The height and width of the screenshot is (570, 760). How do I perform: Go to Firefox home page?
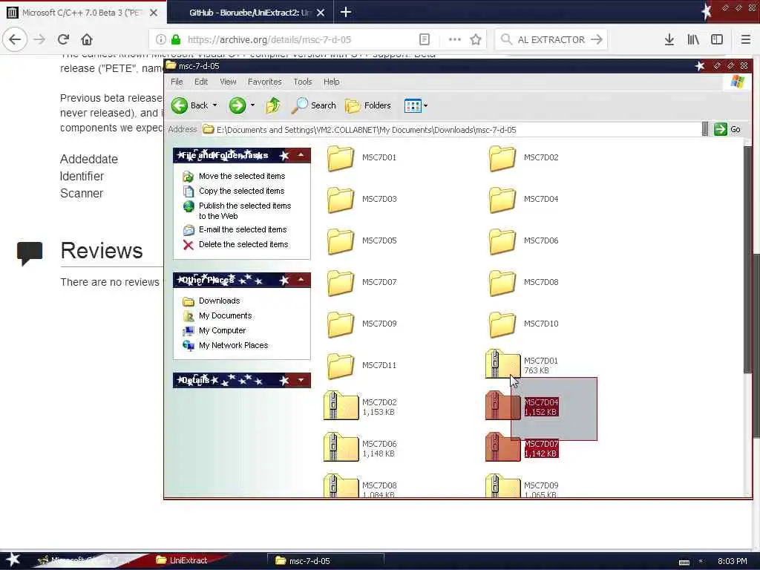click(87, 39)
